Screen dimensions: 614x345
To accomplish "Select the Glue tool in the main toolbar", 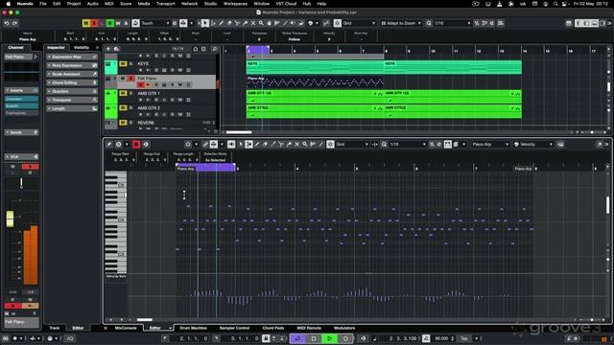I will (246, 23).
